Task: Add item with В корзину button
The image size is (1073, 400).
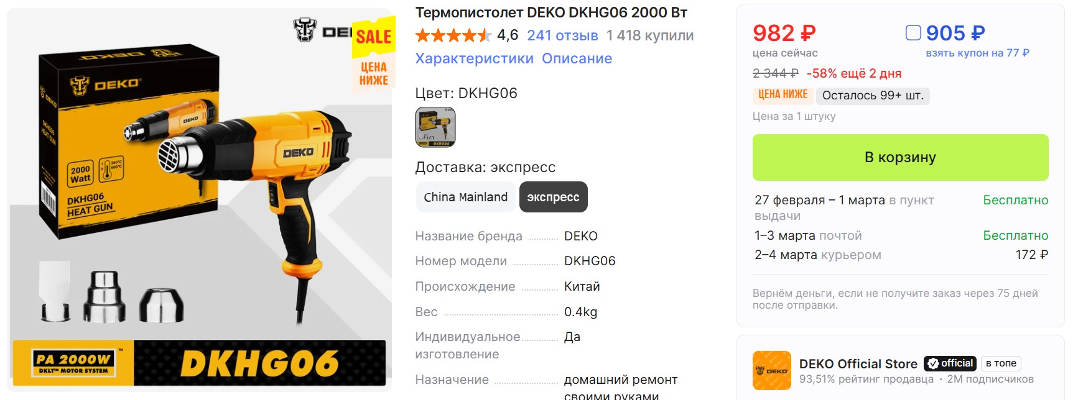Action: (x=900, y=157)
